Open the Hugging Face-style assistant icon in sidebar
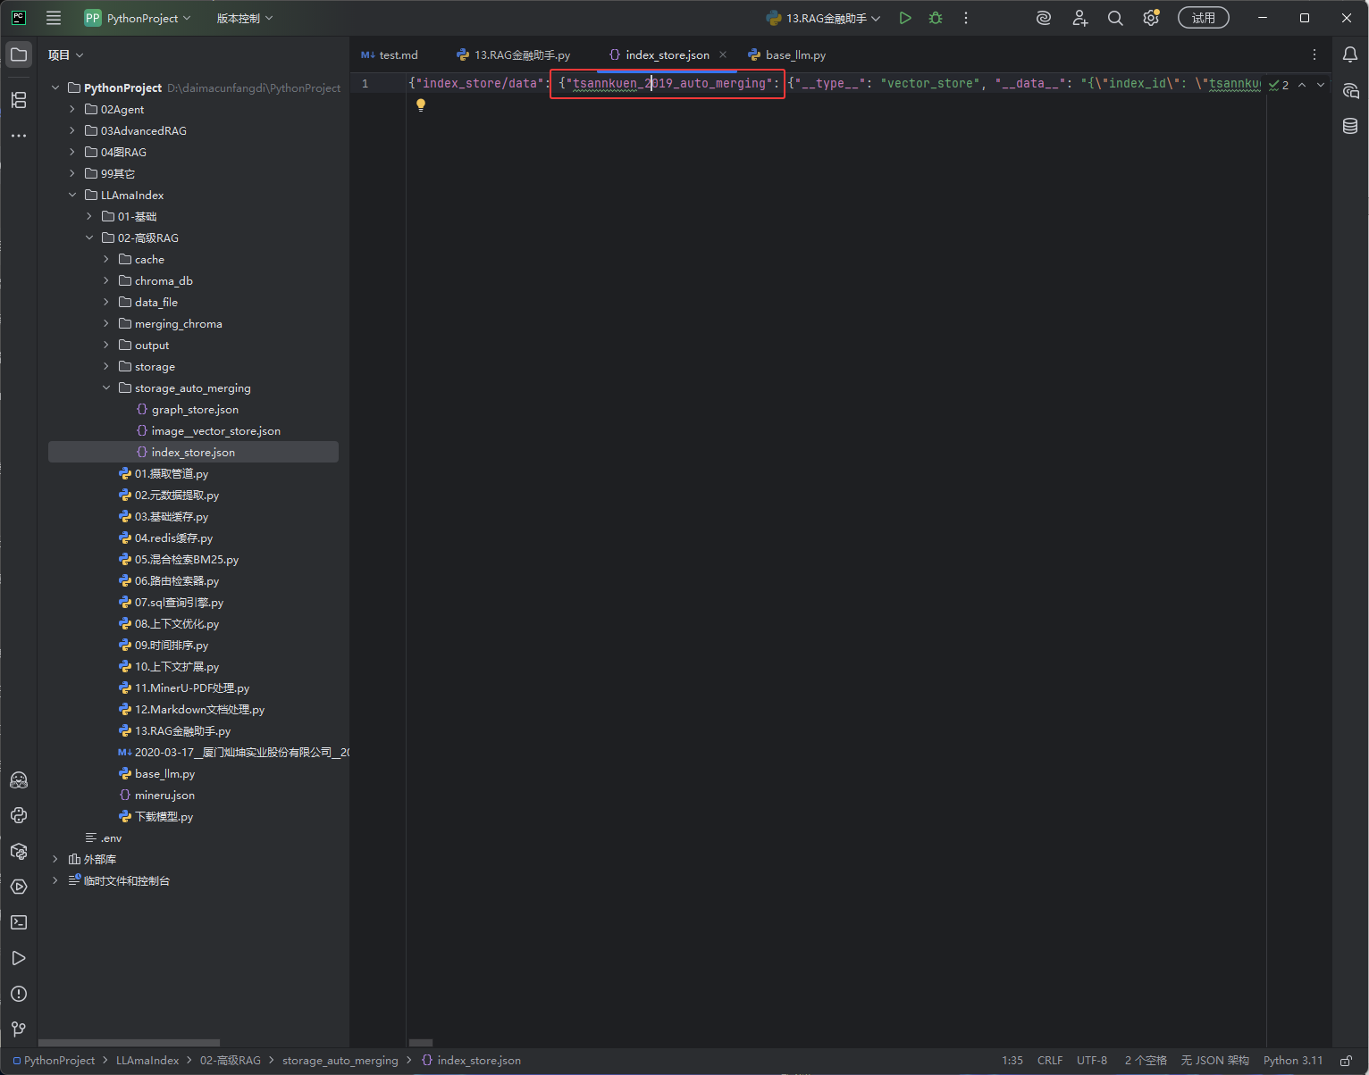Viewport: 1369px width, 1075px height. click(19, 779)
